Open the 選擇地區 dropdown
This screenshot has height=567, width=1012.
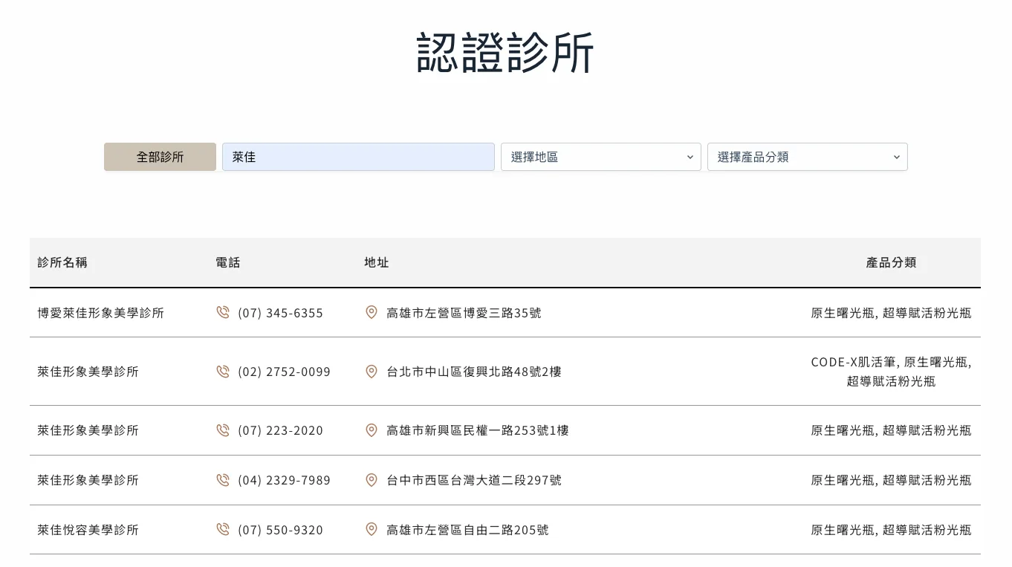point(600,157)
